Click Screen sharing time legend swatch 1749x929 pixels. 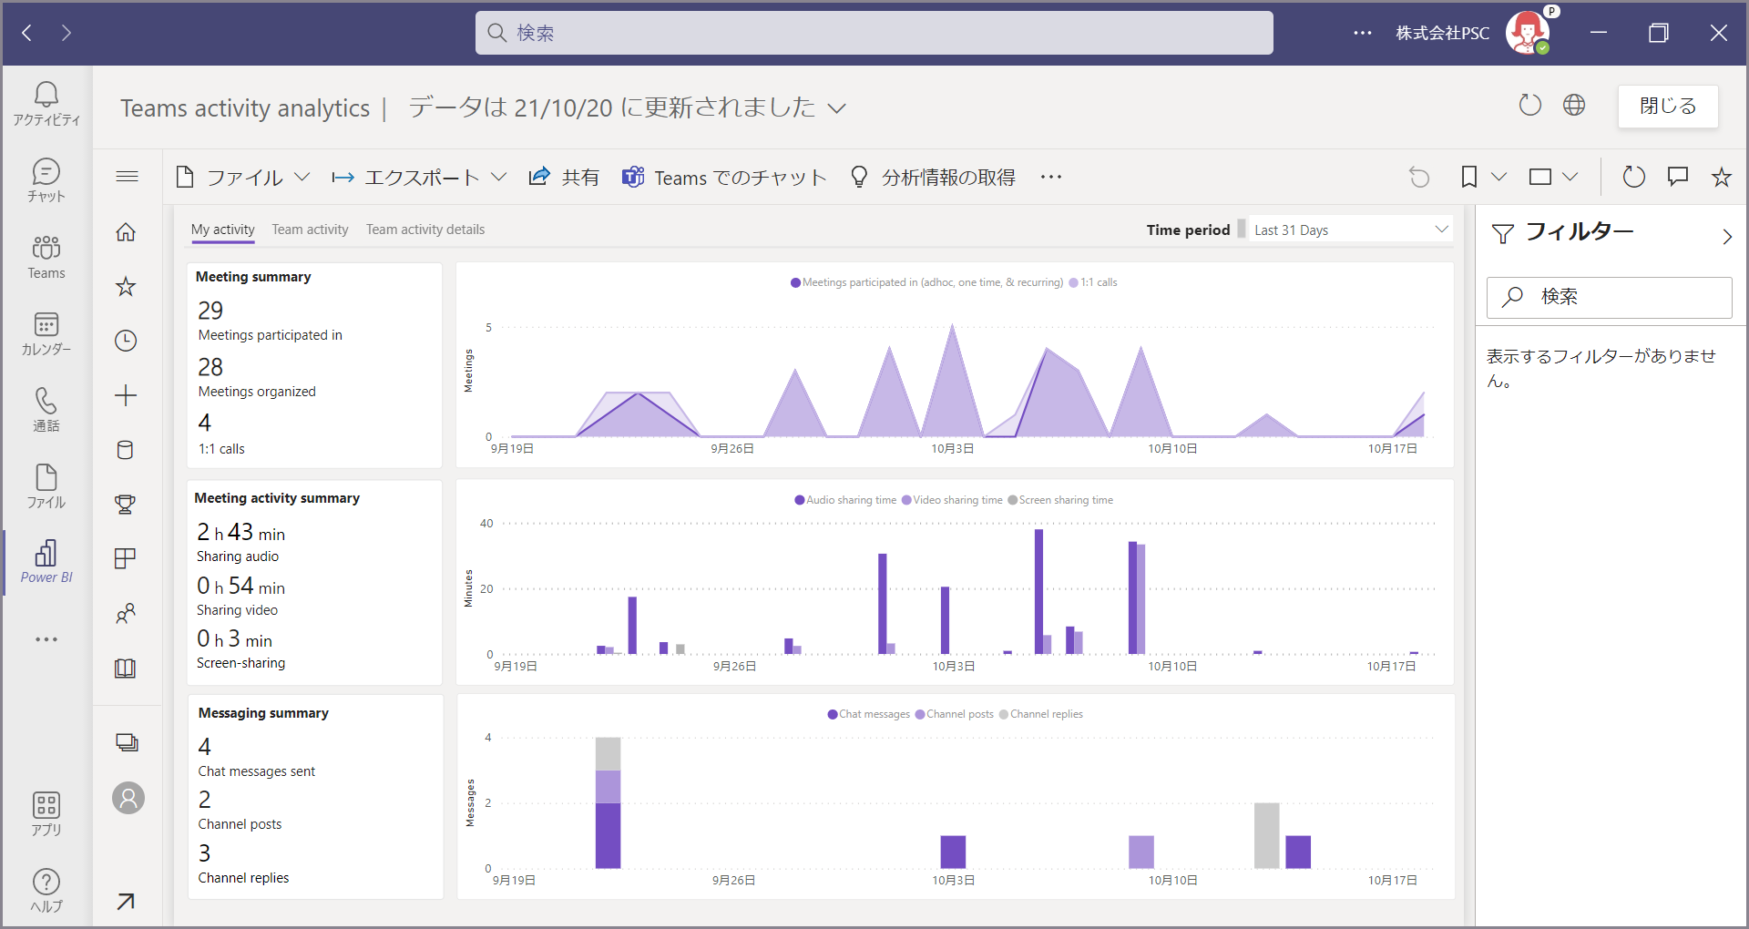pos(1012,500)
